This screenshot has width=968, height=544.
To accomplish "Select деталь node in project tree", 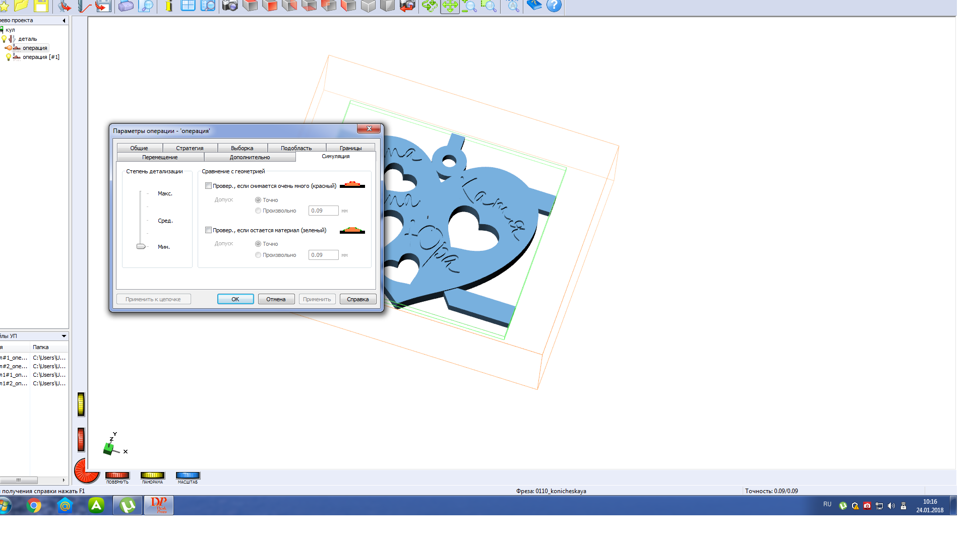I will point(27,39).
